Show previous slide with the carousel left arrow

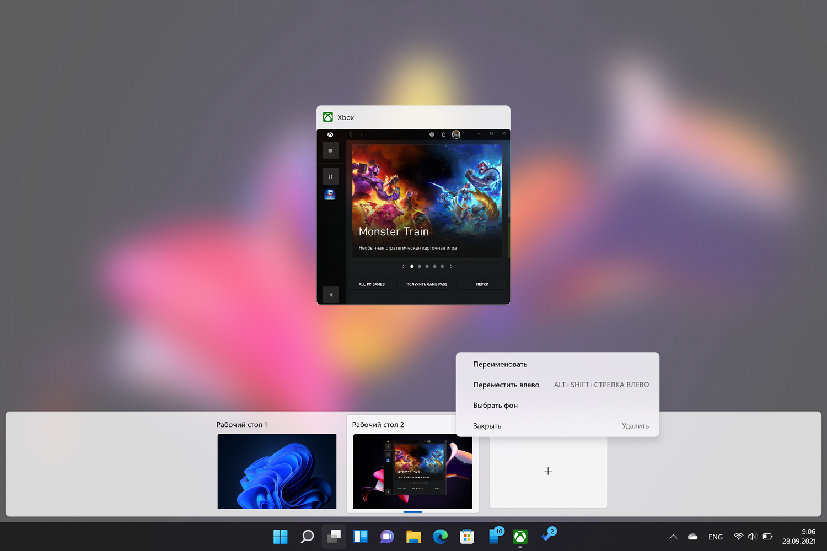[x=403, y=266]
